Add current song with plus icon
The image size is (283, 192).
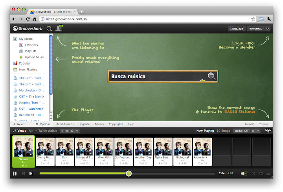(x=62, y=131)
